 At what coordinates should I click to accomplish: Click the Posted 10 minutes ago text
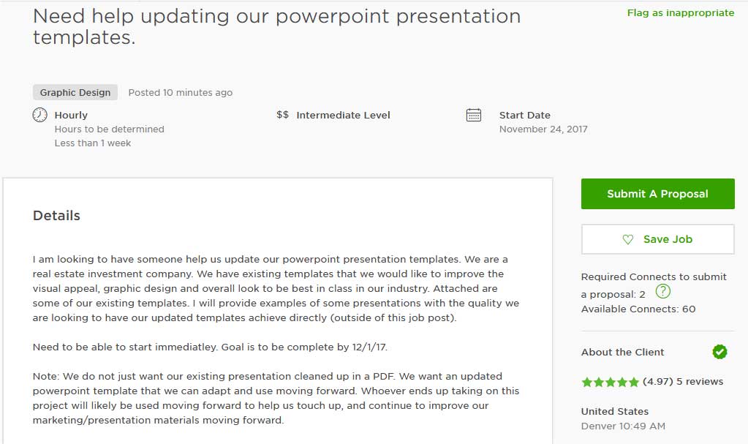[181, 92]
